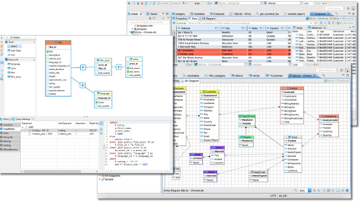Switch to the Conditions settings tab

point(8,129)
